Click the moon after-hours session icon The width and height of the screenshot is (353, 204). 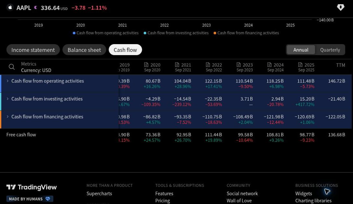click(x=35, y=8)
